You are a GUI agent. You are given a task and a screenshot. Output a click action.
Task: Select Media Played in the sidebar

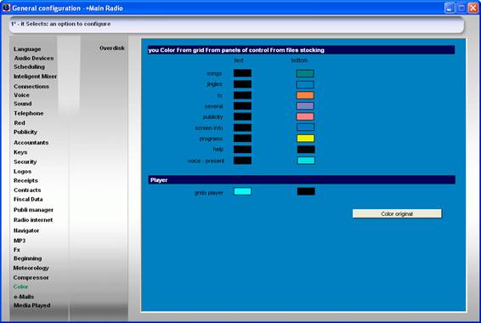(32, 305)
